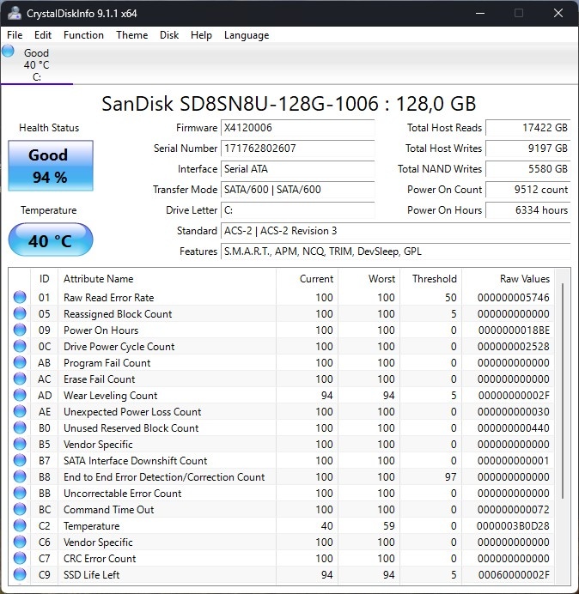Open the File menu

pos(15,35)
